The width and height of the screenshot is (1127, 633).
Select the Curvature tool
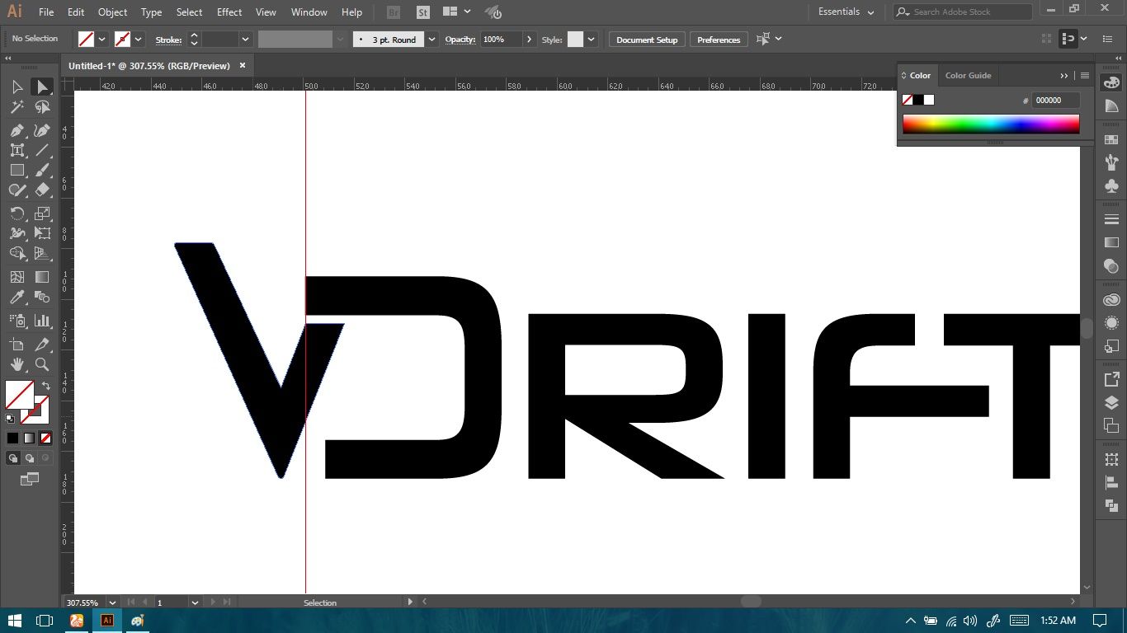pos(42,130)
